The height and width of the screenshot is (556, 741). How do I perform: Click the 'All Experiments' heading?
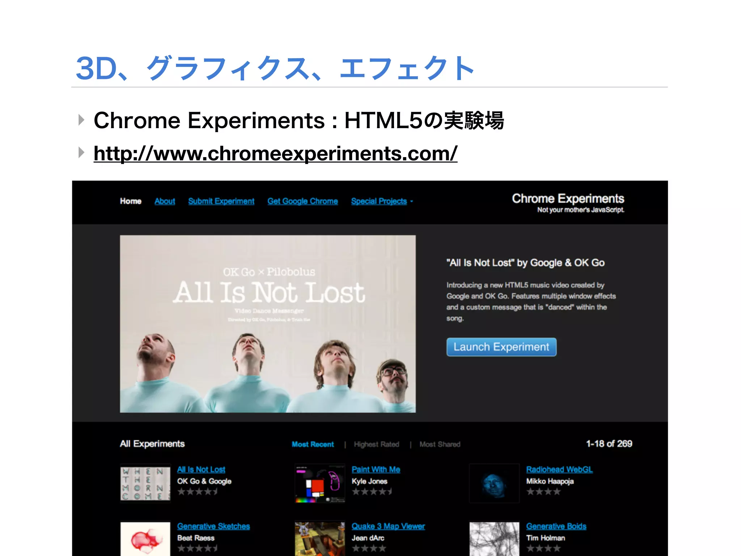click(x=152, y=444)
